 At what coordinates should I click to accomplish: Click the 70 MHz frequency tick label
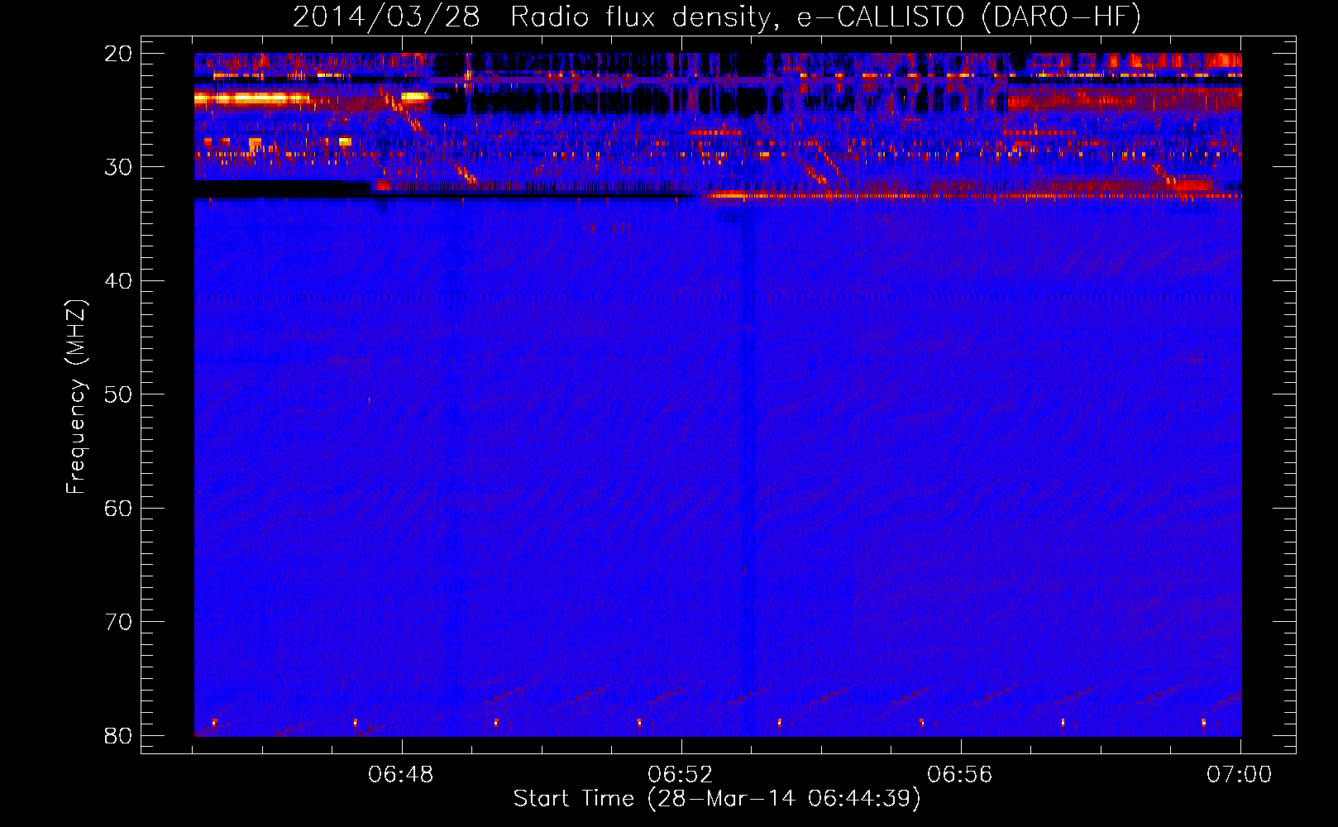coord(118,622)
